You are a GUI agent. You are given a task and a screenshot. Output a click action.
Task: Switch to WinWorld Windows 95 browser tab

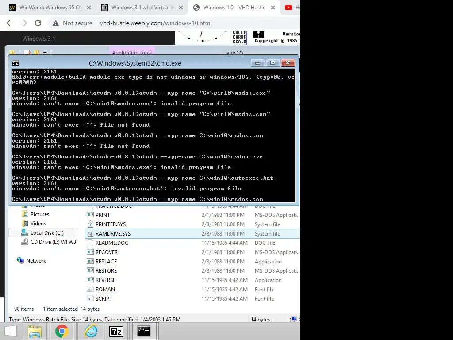coord(49,8)
